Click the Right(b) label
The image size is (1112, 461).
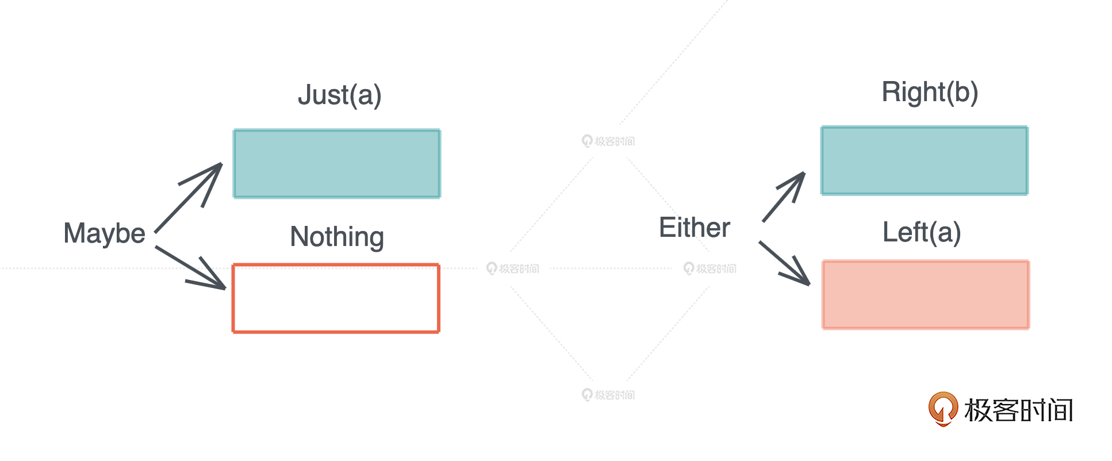930,92
